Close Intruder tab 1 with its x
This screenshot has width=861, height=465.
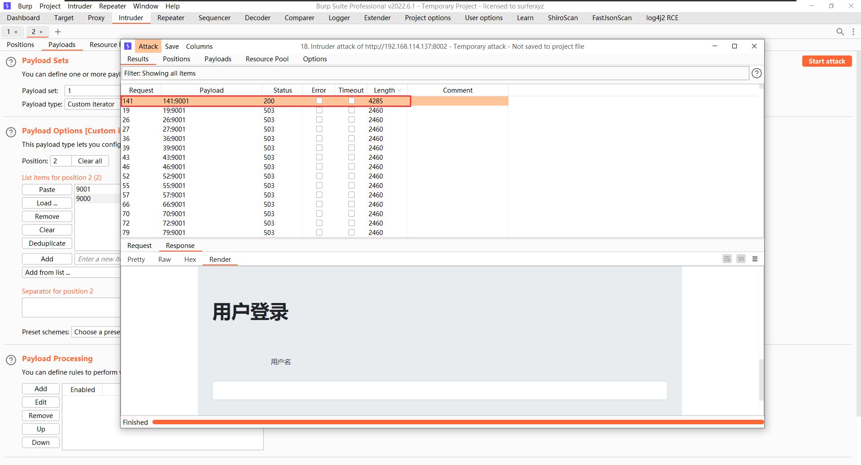(x=16, y=32)
